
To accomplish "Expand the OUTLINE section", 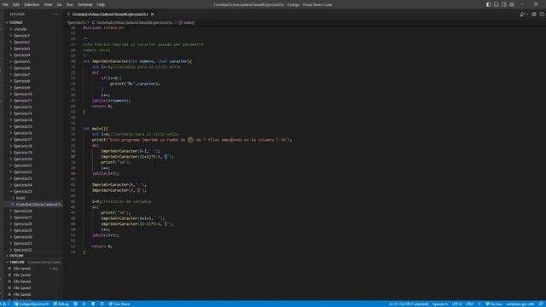I will pos(16,256).
